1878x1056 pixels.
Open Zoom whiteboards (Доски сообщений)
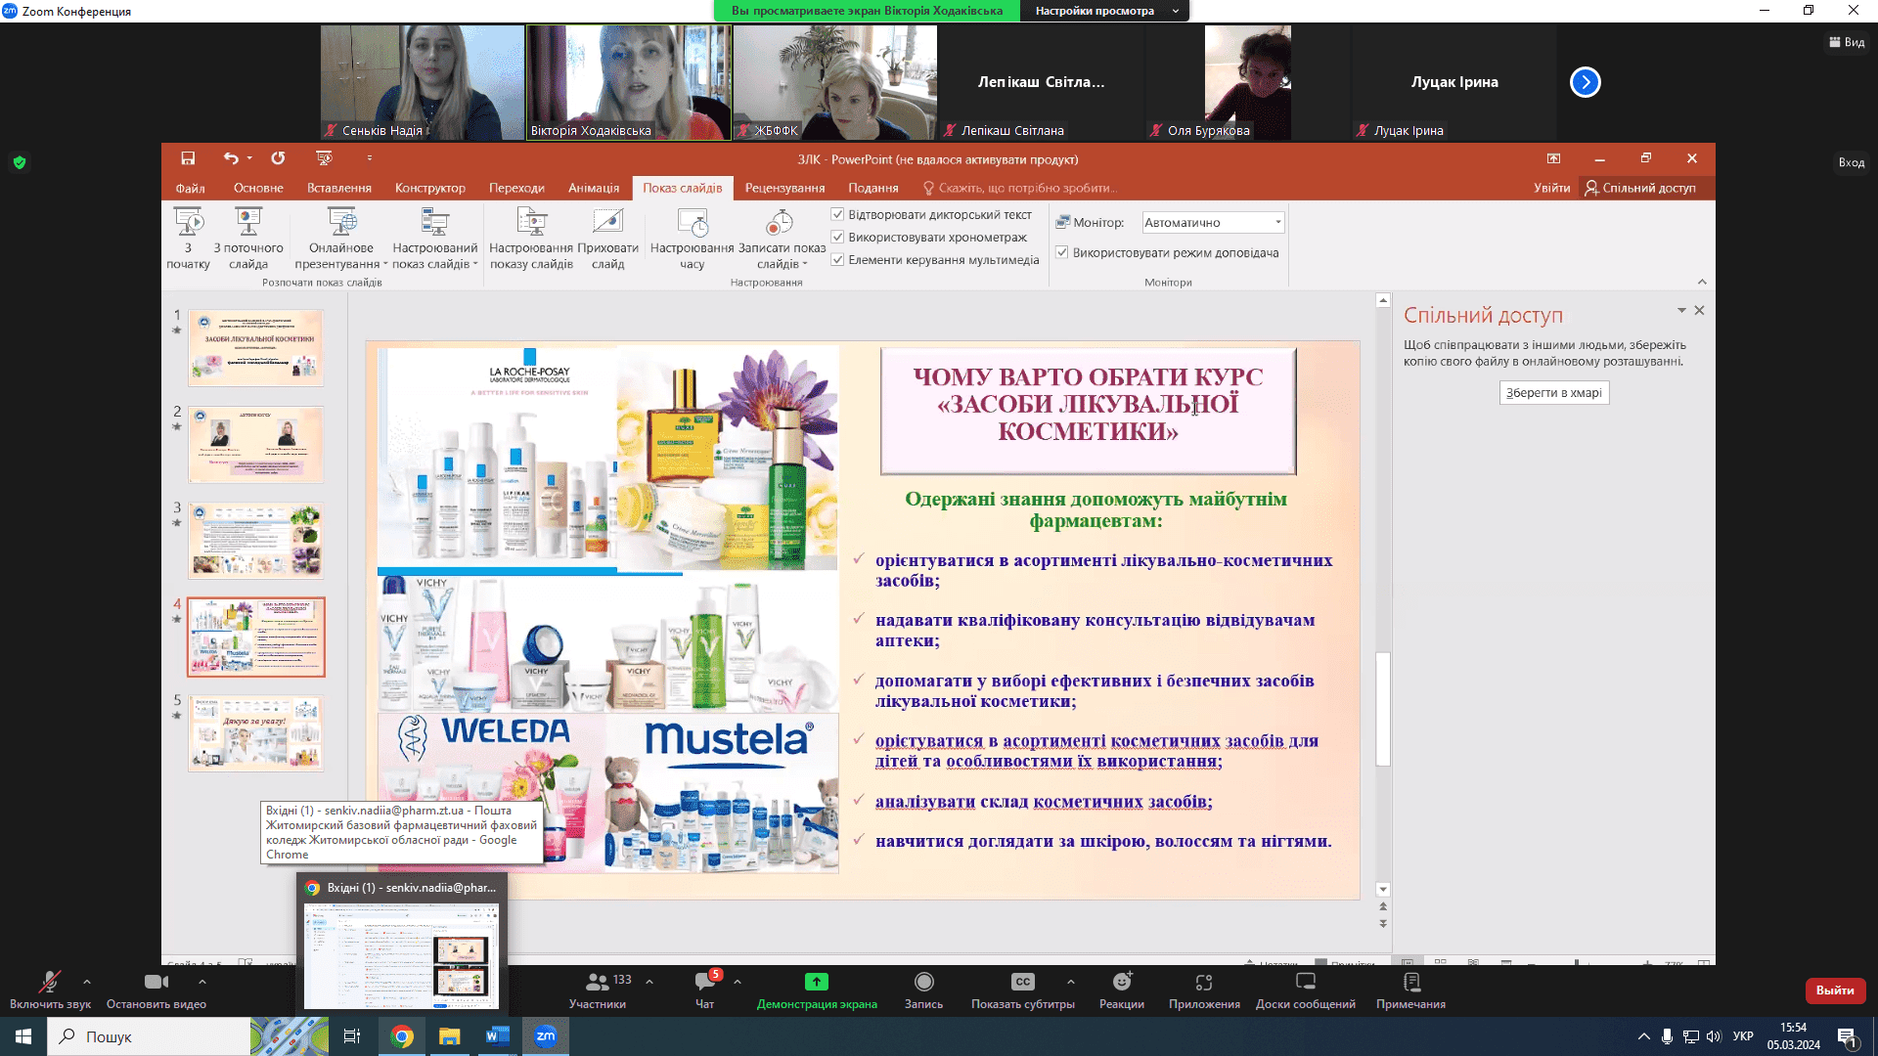tap(1306, 990)
